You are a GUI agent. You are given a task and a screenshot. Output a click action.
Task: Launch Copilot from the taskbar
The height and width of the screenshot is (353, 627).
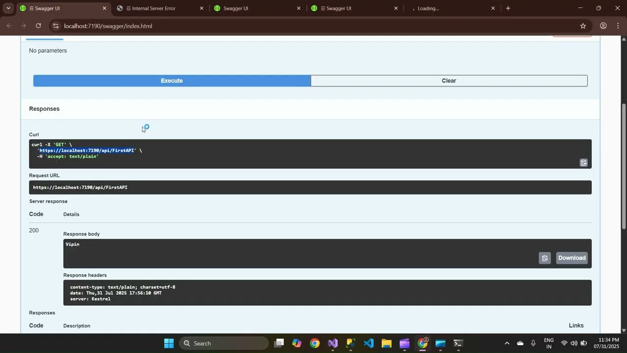click(x=297, y=343)
